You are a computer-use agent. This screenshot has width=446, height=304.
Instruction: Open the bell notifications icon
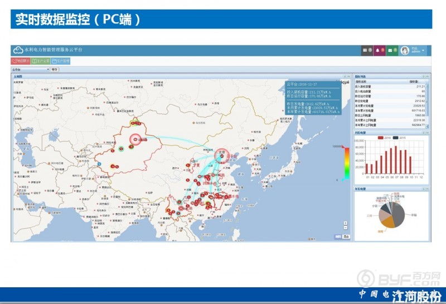click(x=378, y=51)
